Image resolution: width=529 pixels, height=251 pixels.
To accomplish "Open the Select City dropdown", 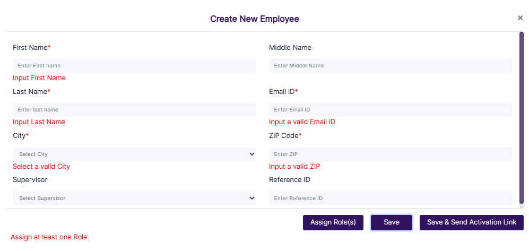I will [x=134, y=154].
